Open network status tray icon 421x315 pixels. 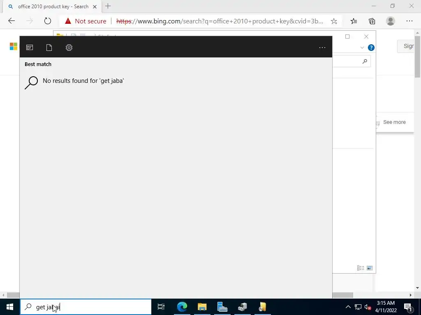point(358,307)
